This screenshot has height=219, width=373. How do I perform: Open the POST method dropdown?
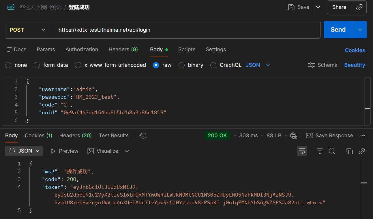(28, 30)
